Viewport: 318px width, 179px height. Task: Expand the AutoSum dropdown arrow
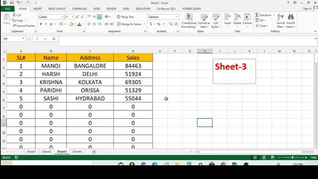[274, 15]
